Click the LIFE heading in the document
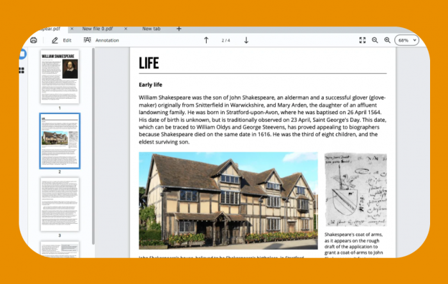This screenshot has height=284, width=448. coord(148,63)
